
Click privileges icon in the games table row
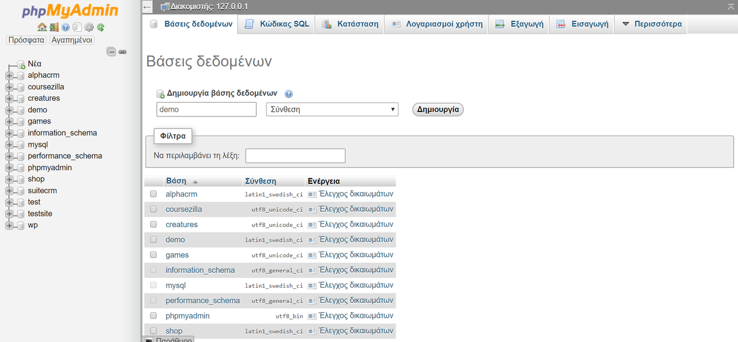coord(312,255)
